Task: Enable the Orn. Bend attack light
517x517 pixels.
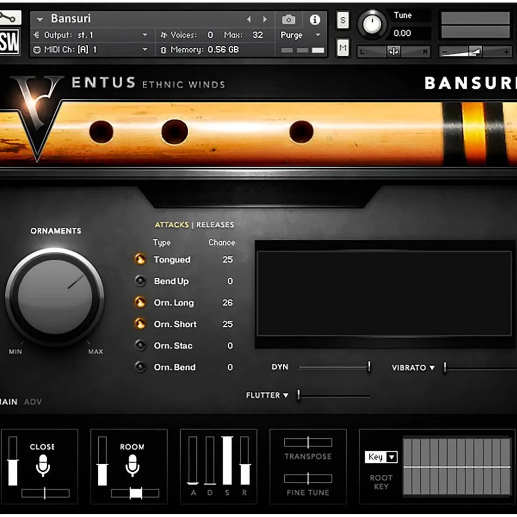Action: click(x=140, y=367)
